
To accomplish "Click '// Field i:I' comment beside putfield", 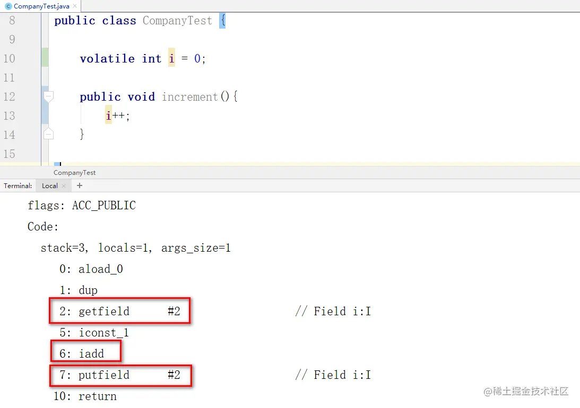I will coord(333,375).
